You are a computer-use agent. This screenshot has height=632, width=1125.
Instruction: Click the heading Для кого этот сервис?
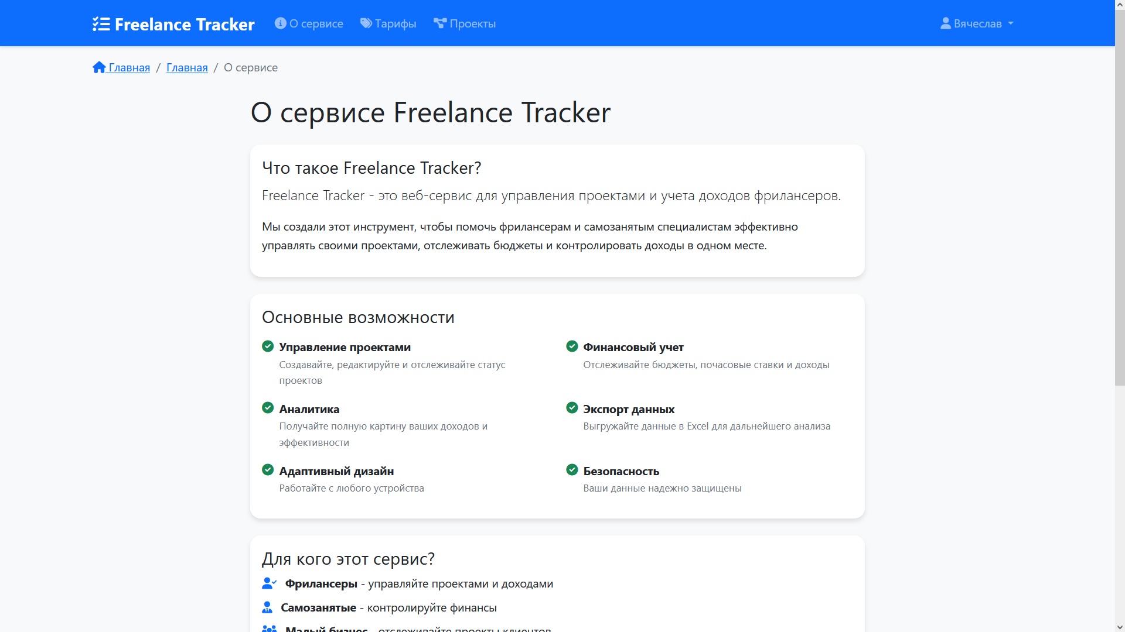pyautogui.click(x=348, y=559)
